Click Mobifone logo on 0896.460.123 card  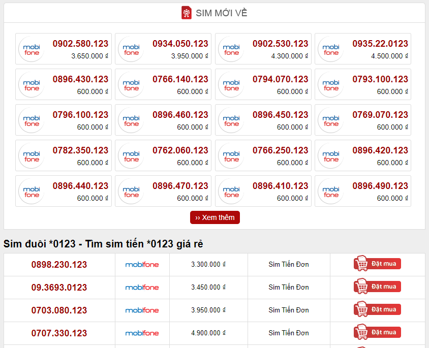coord(131,120)
